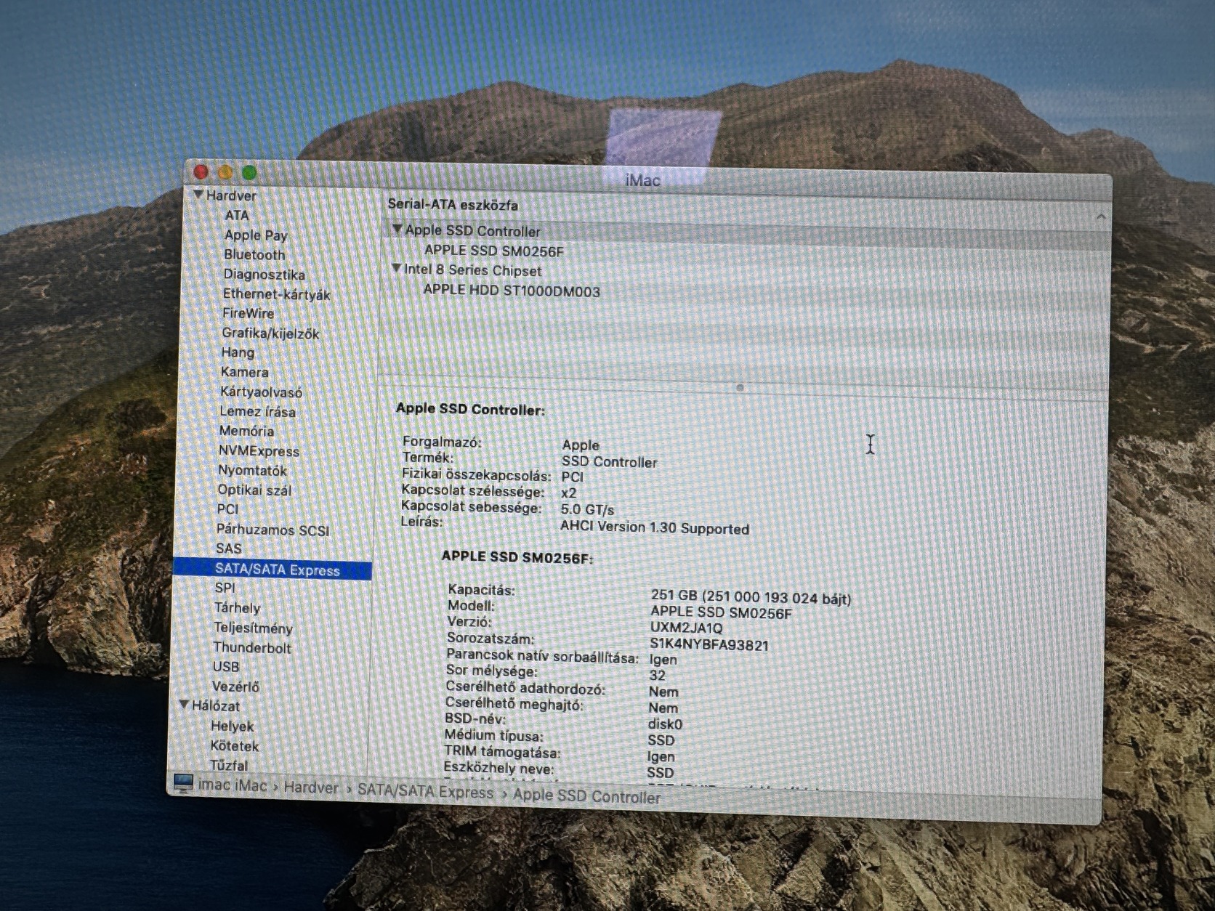
Task: Zoom the iMac window with green button
Action: (249, 173)
